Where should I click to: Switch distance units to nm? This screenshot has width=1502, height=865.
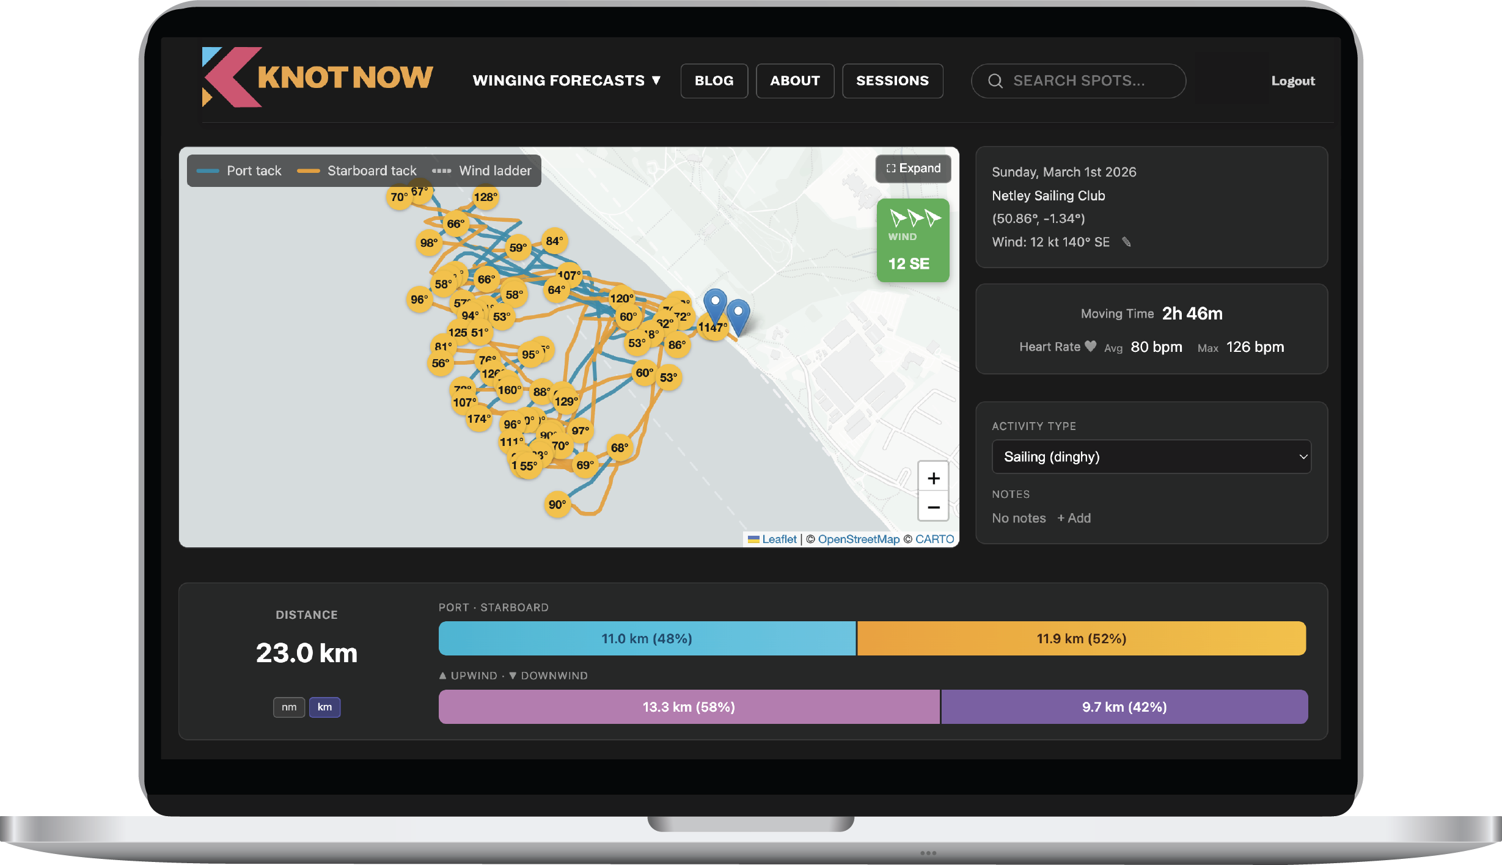click(289, 707)
